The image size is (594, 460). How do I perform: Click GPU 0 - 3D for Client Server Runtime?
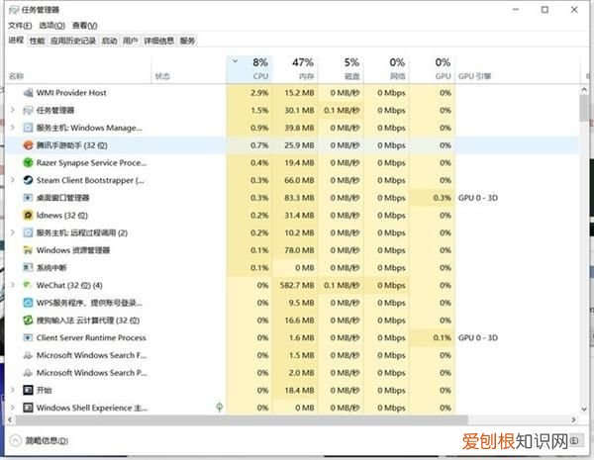(478, 337)
